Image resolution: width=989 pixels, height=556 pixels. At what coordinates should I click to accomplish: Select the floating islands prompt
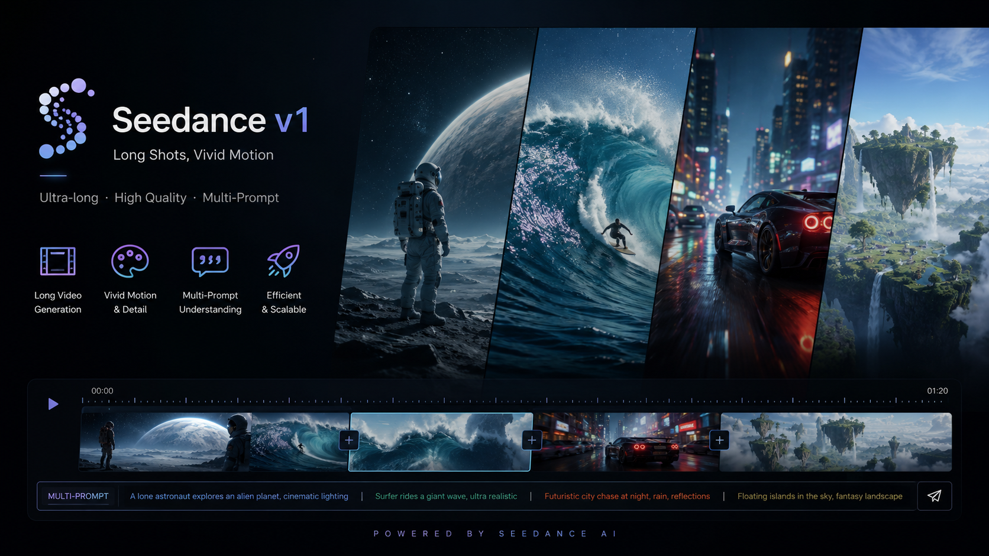click(x=820, y=496)
